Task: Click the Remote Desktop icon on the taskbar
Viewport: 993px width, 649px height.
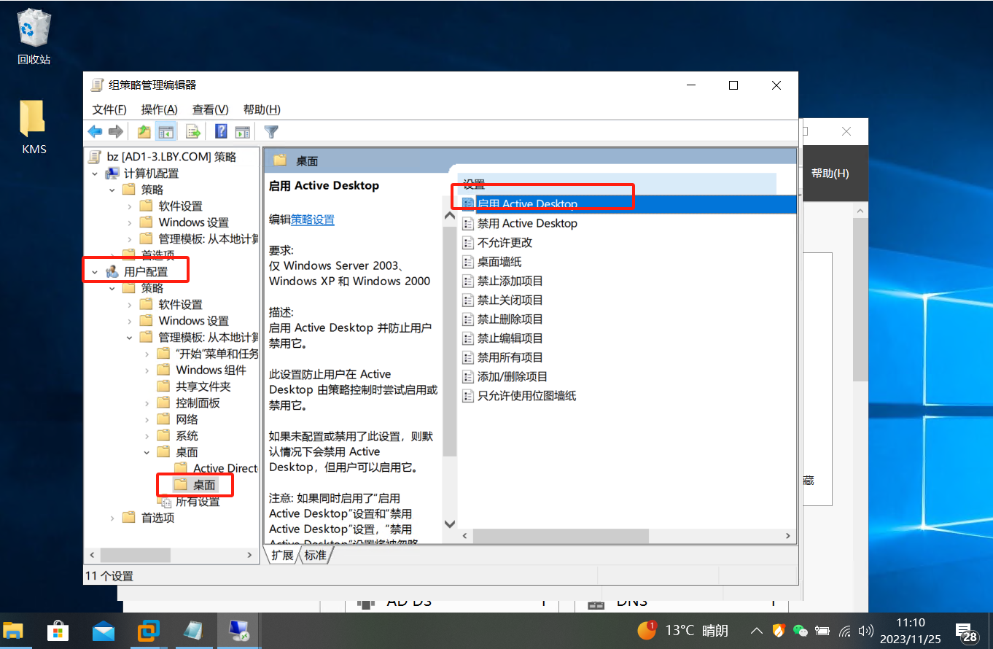Action: pos(239,631)
